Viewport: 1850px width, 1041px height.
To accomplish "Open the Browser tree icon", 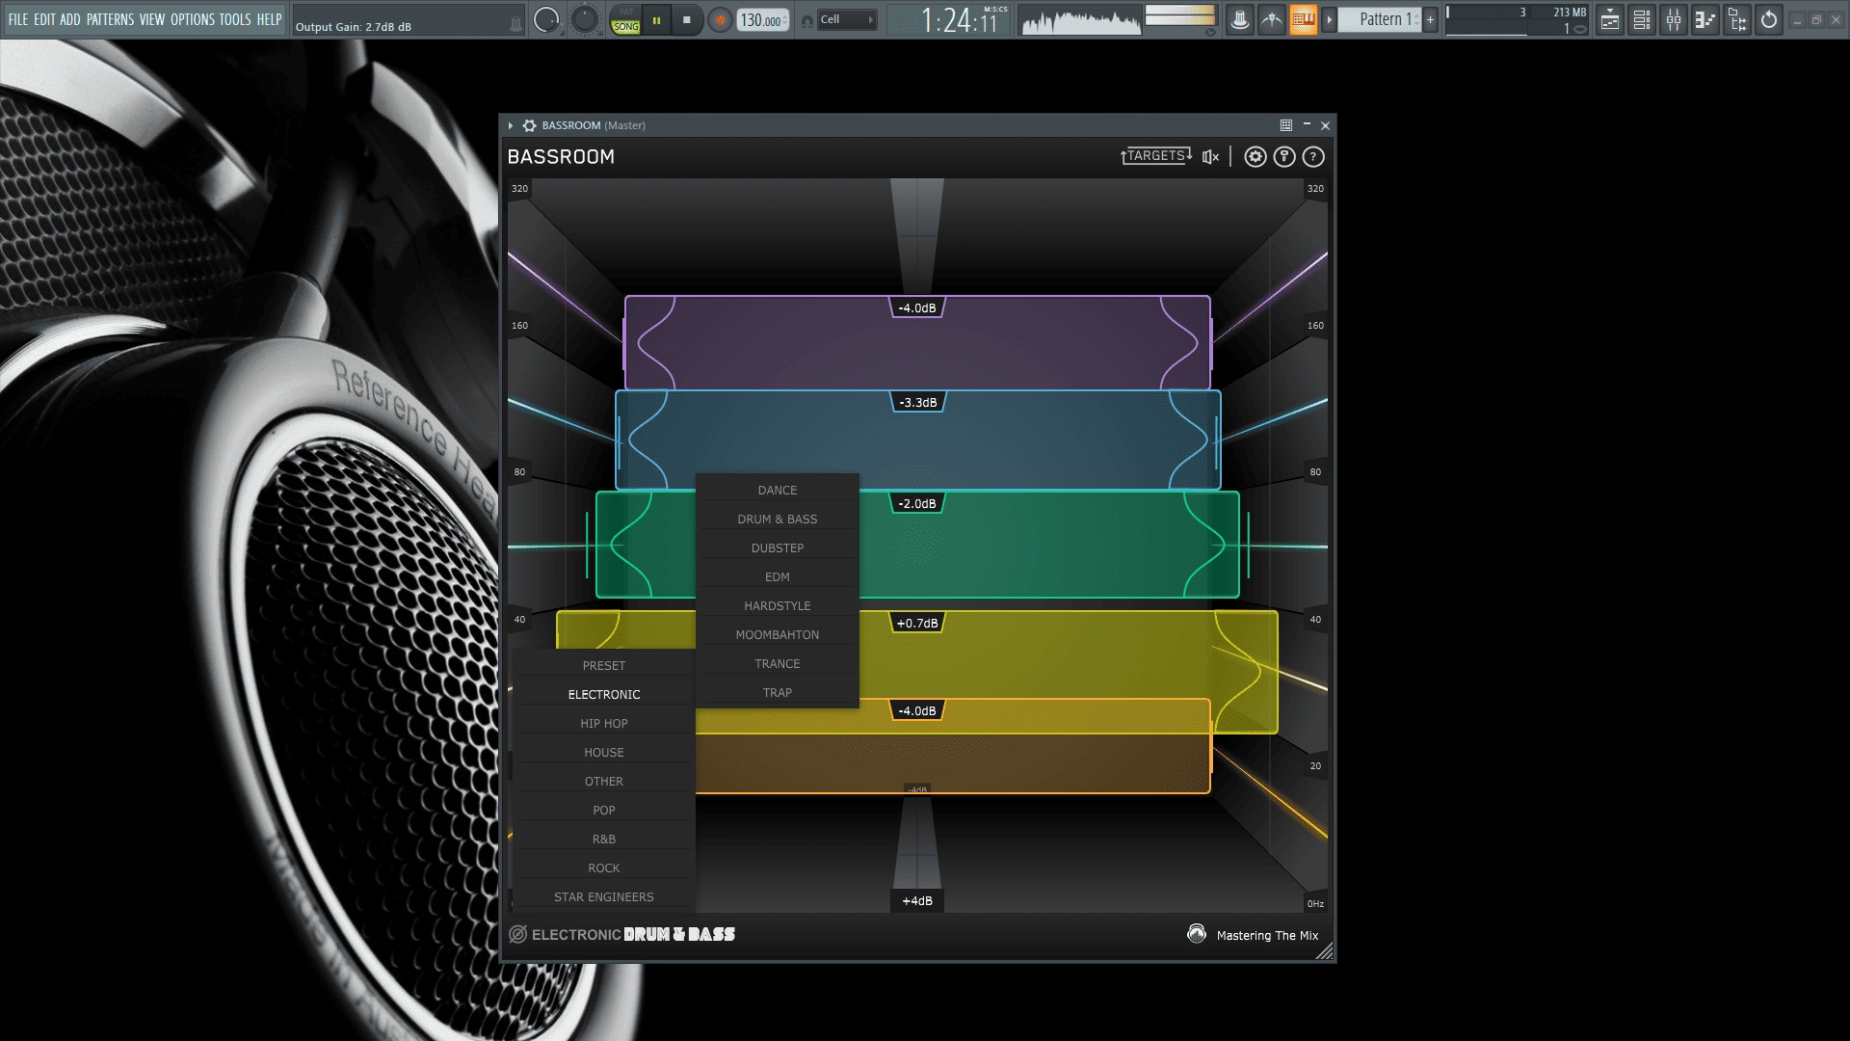I will point(1737,19).
